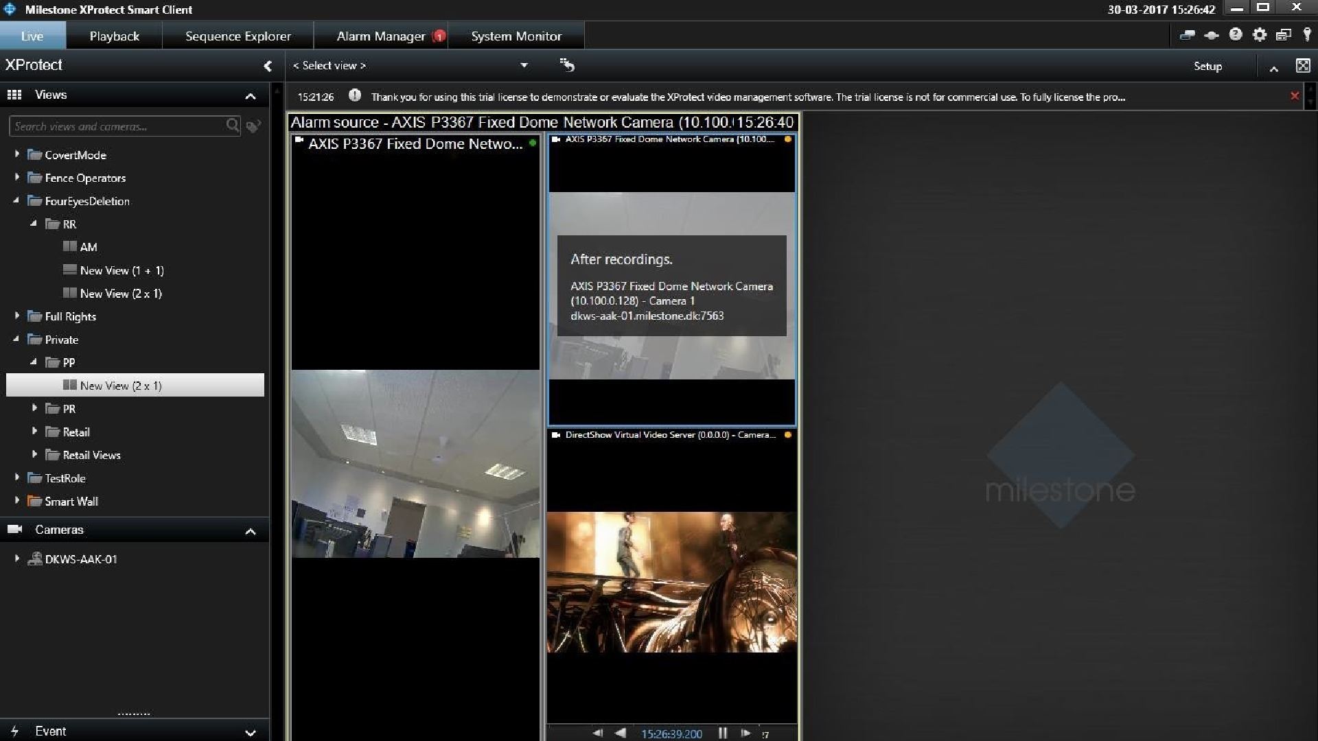This screenshot has width=1318, height=741.
Task: Open the System Monitor tab
Action: click(x=516, y=36)
